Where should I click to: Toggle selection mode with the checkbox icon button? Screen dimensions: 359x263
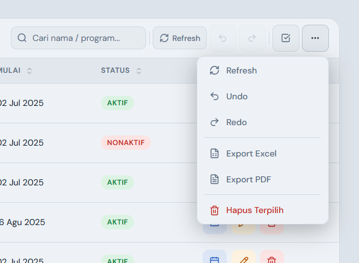(286, 38)
